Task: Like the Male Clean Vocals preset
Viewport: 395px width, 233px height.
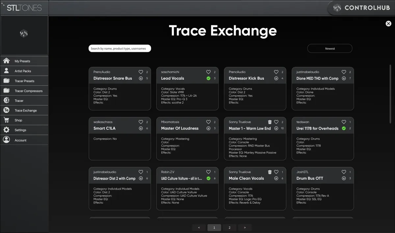Action: point(276,172)
